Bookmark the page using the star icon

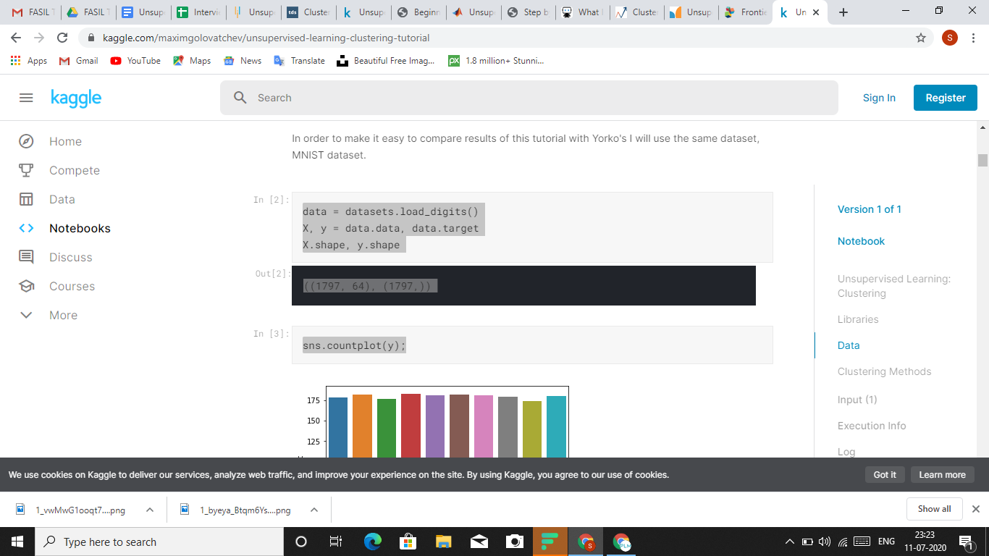coord(919,36)
